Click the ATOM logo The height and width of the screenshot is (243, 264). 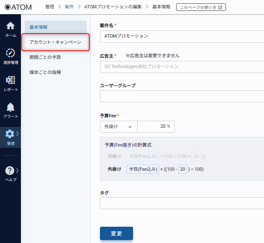[x=18, y=7]
